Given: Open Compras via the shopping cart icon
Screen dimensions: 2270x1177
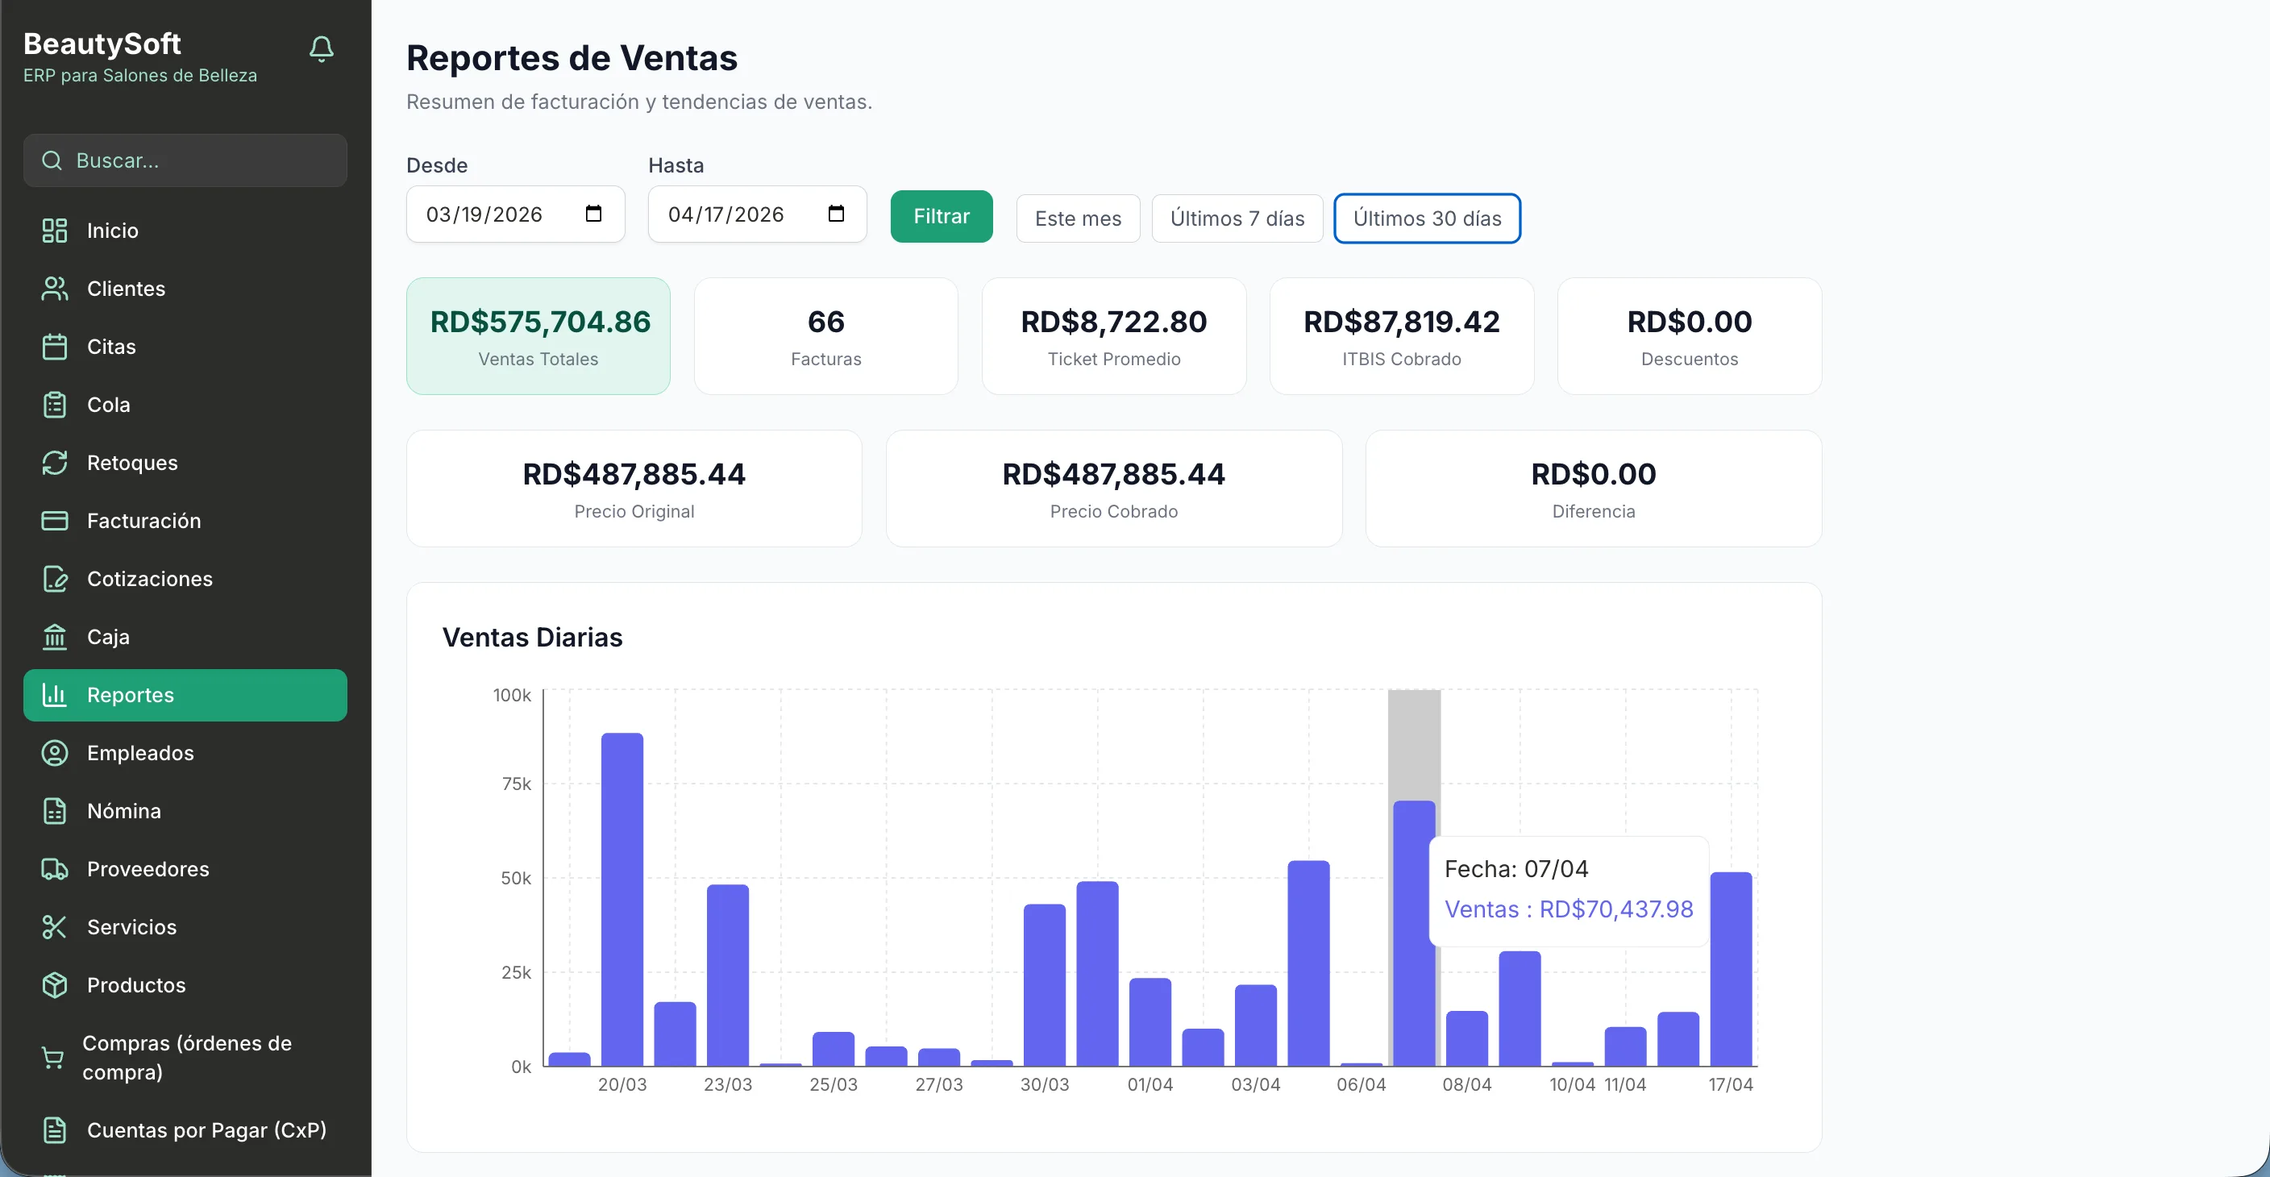Looking at the screenshot, I should (x=55, y=1057).
